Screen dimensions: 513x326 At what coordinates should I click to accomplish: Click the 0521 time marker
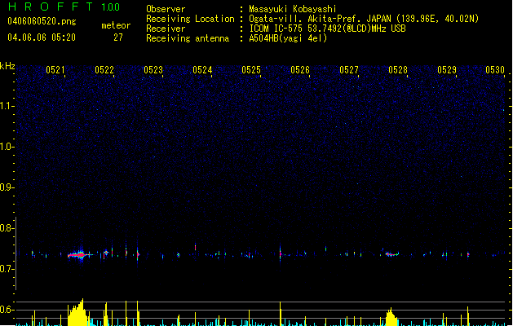point(55,70)
